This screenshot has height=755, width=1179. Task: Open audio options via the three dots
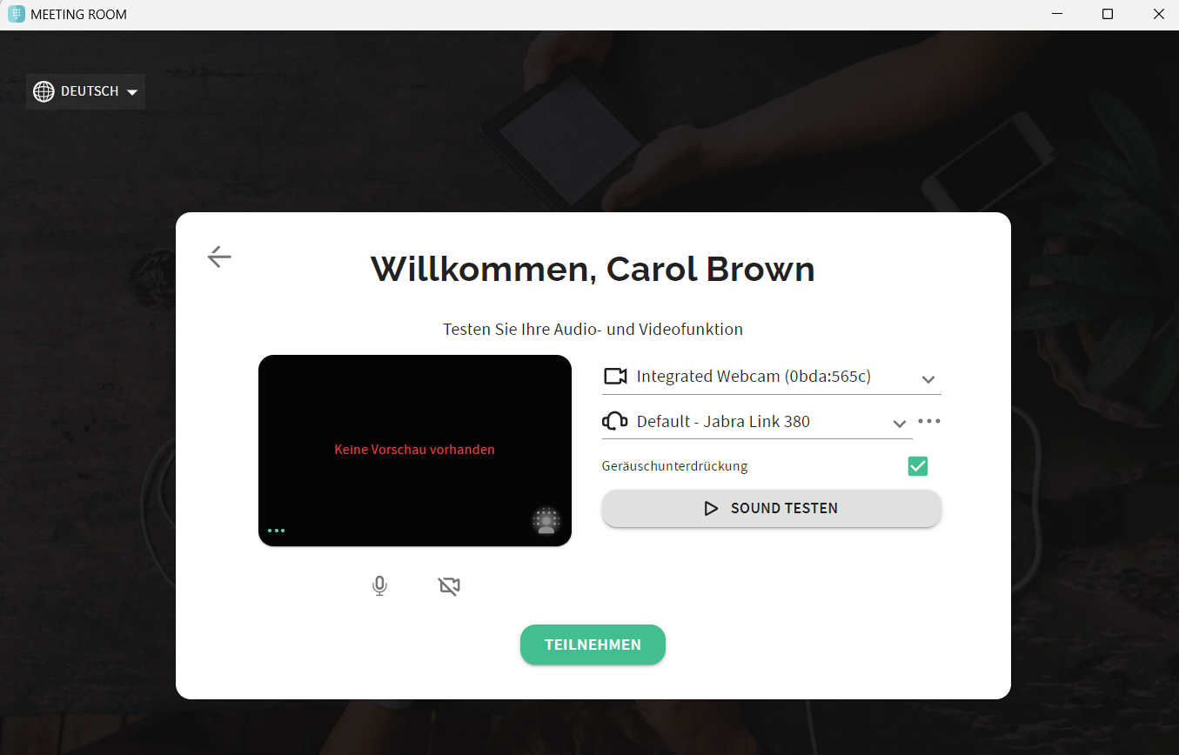tap(929, 421)
